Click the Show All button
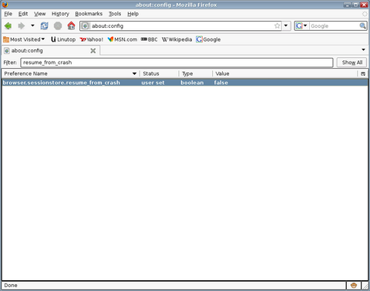This screenshot has height=291, width=370. (351, 63)
